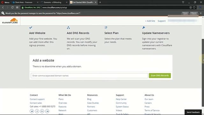Open the Customers footer link

click(92, 111)
